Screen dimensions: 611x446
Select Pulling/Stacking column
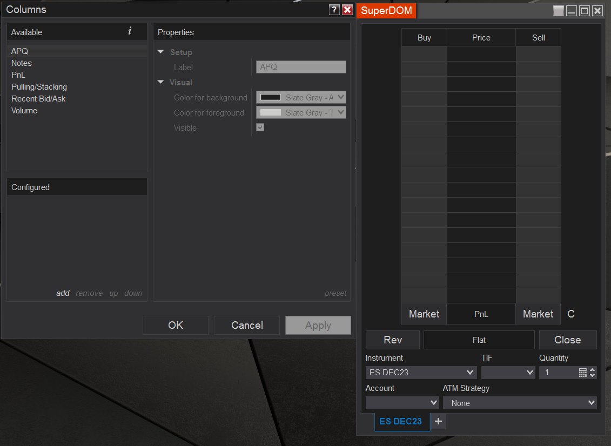click(77, 87)
